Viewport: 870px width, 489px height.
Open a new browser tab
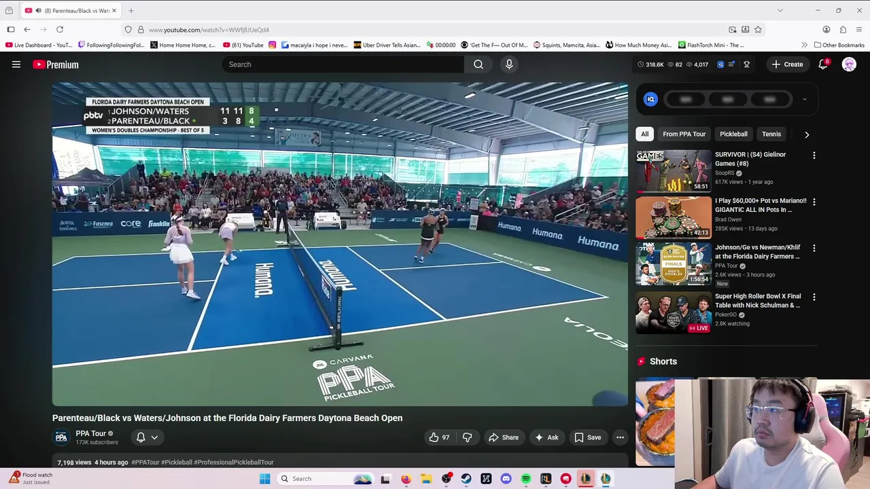(x=131, y=10)
